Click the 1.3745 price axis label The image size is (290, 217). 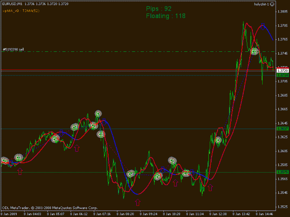pos(283,54)
